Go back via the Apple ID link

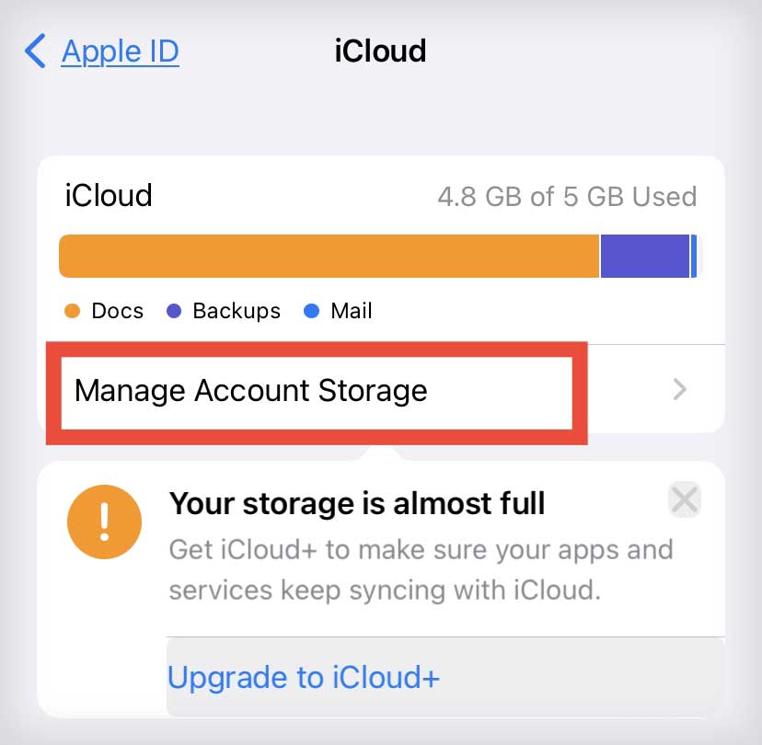(x=120, y=52)
